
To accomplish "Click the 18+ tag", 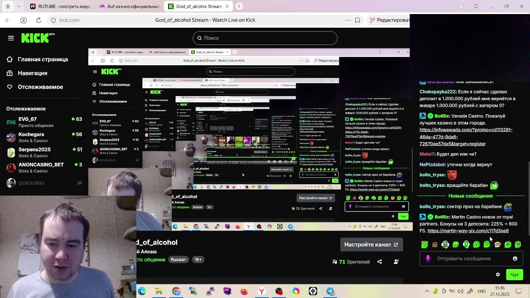I will click(198, 260).
